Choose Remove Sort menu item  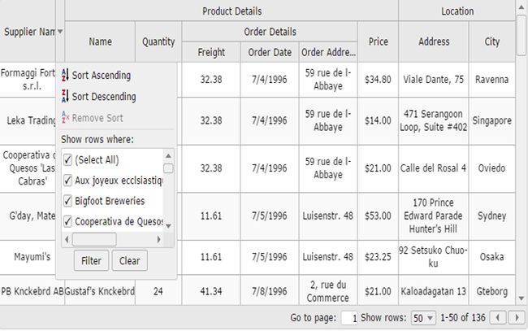click(x=116, y=118)
